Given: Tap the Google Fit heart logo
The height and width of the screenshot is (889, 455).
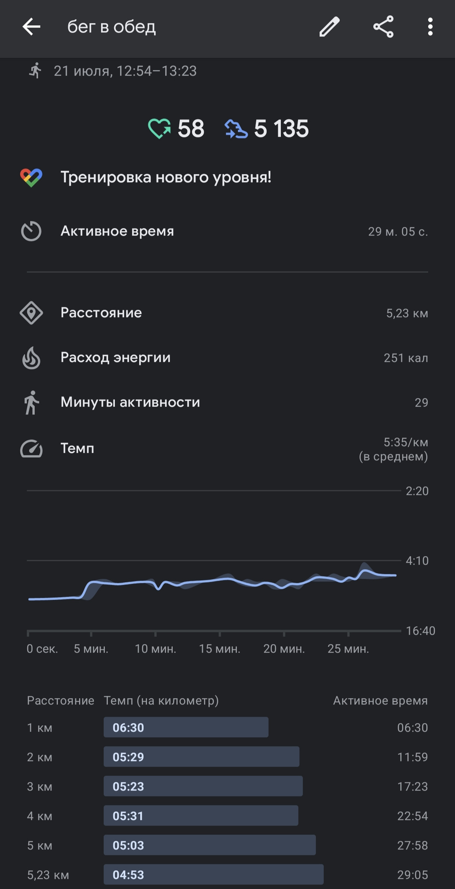Looking at the screenshot, I should (31, 177).
